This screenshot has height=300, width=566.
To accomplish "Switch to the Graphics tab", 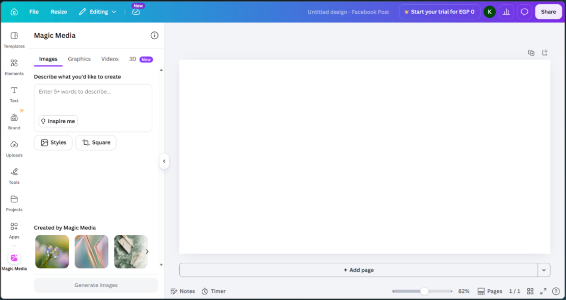I will (79, 59).
